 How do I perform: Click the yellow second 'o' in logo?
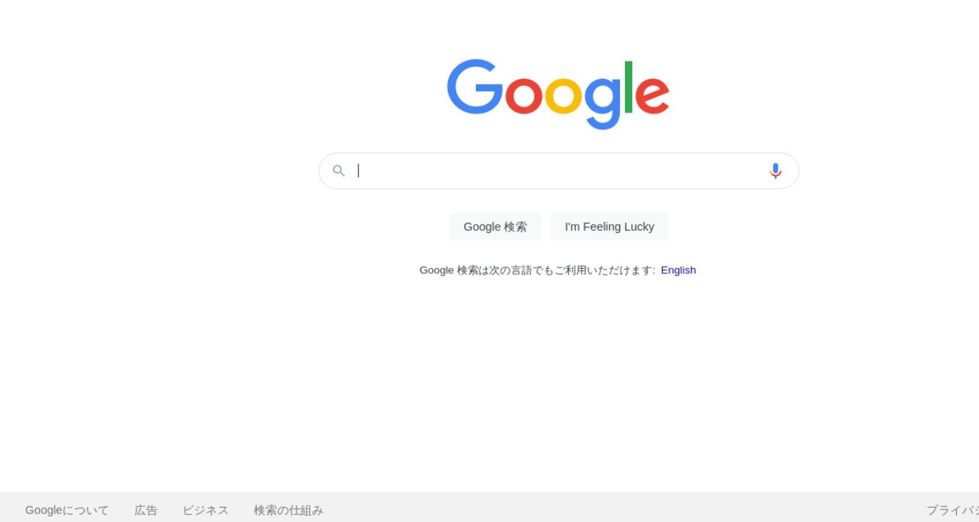click(563, 96)
